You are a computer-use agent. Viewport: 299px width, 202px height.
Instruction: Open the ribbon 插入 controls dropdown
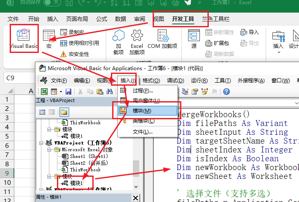tap(278, 42)
